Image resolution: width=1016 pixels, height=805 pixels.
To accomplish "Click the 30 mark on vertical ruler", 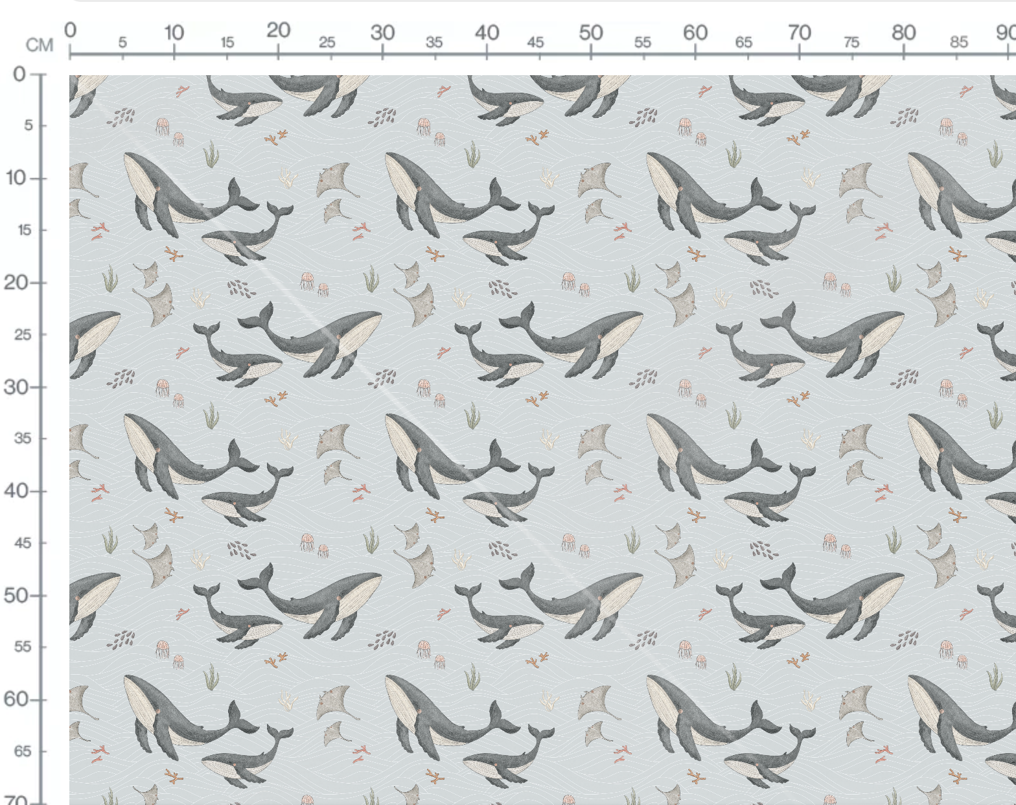I will coord(16,387).
